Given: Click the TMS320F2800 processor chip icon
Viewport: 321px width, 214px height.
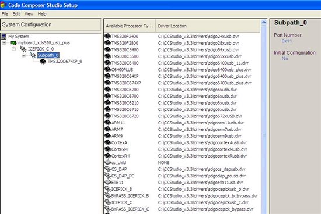Looking at the screenshot, I should click(x=108, y=43).
